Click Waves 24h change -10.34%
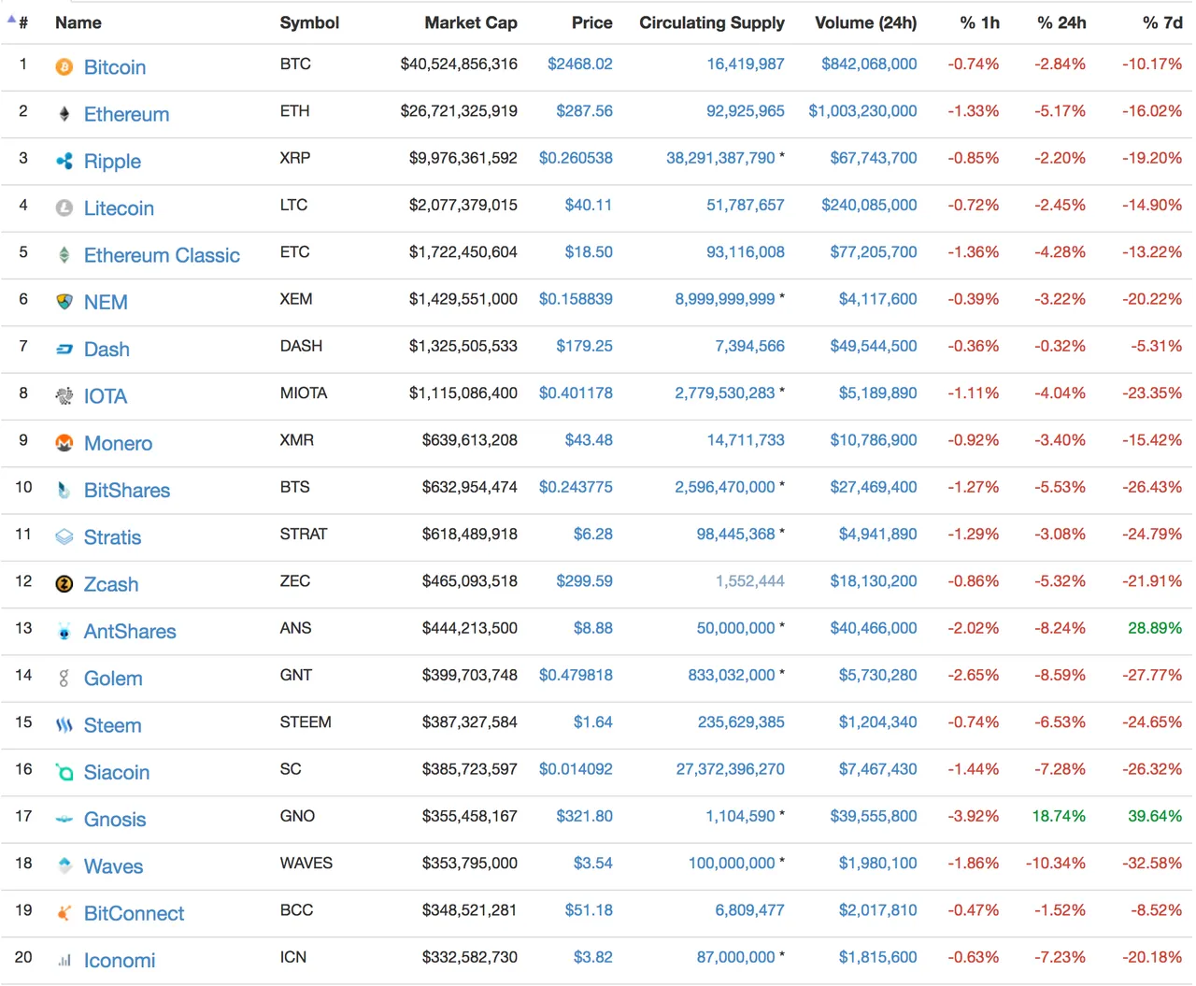The image size is (1196, 986). (1056, 863)
